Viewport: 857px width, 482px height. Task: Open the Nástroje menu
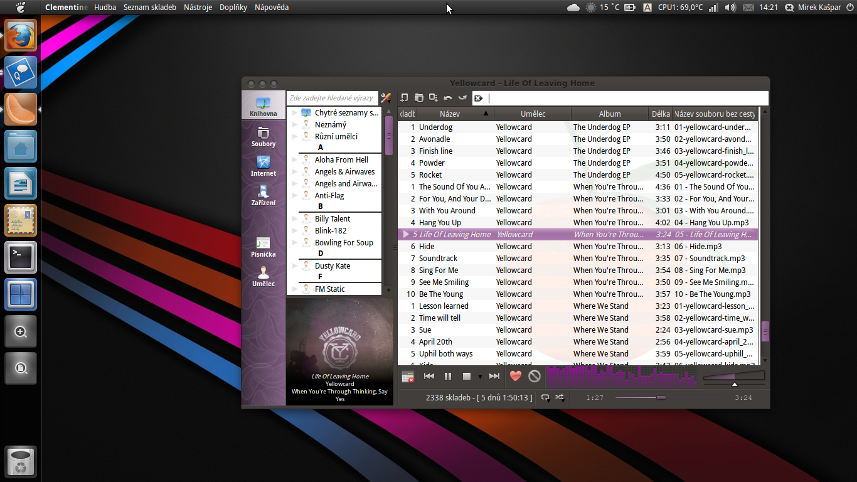click(198, 8)
